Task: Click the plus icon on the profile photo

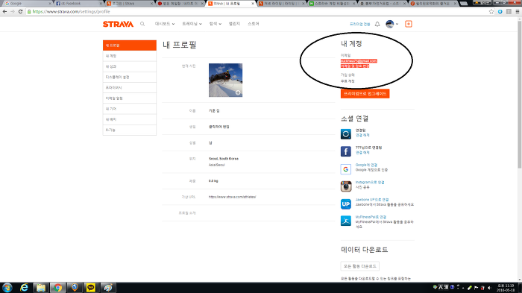Action: [x=238, y=92]
